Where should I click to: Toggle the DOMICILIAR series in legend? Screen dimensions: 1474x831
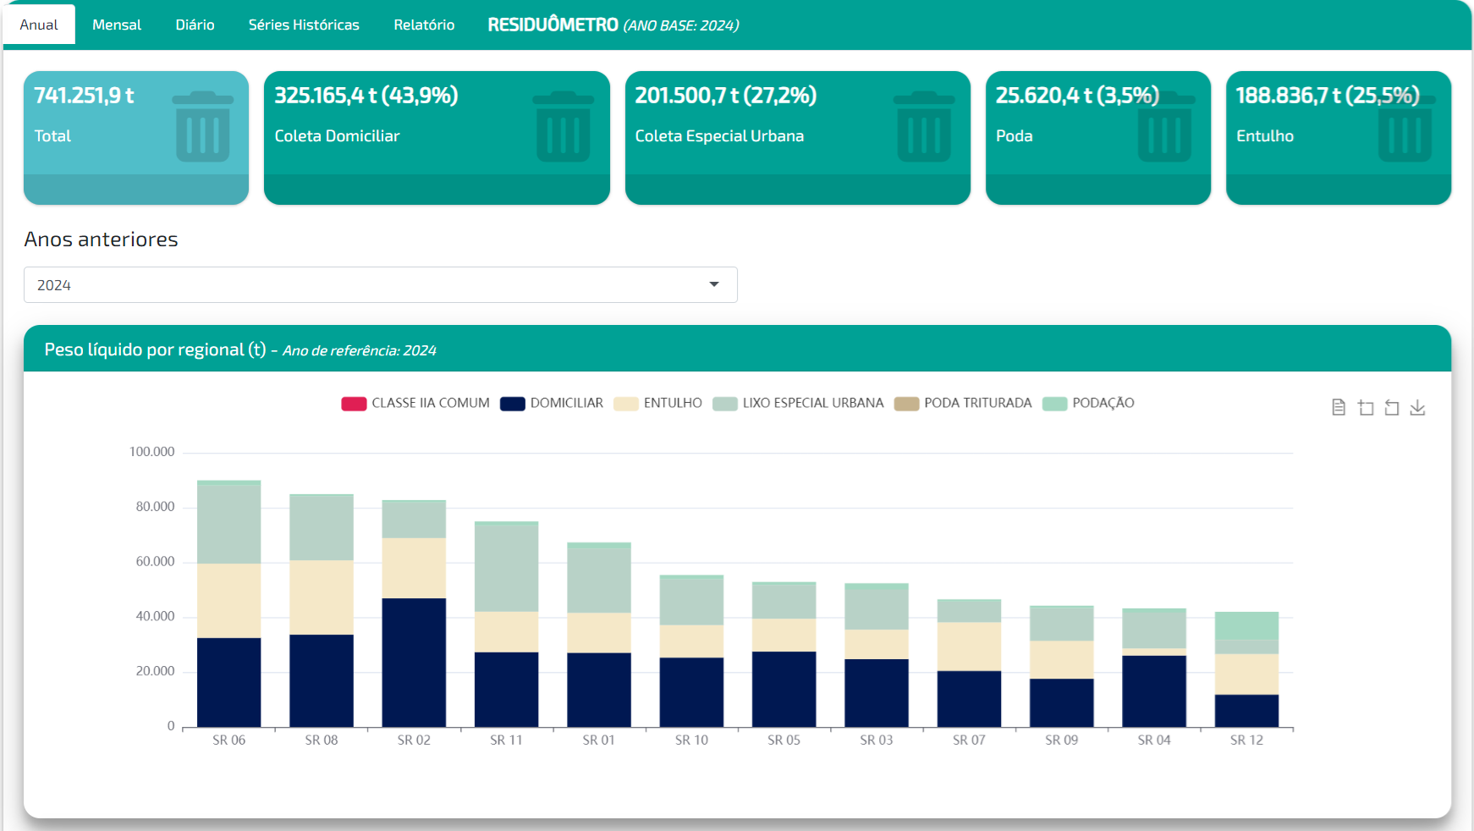(552, 404)
